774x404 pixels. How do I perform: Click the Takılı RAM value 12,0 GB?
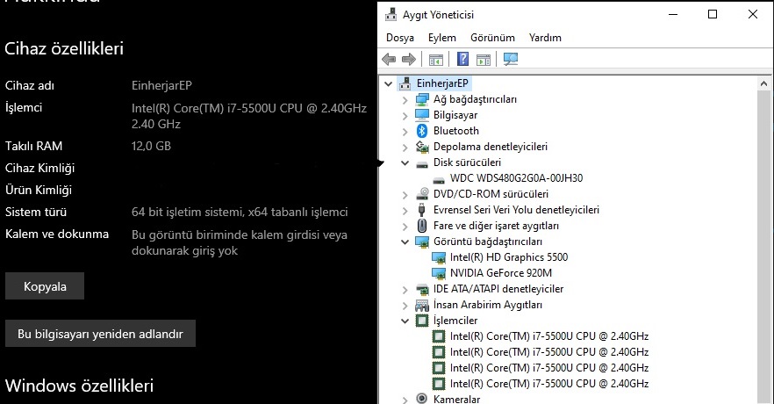(151, 146)
